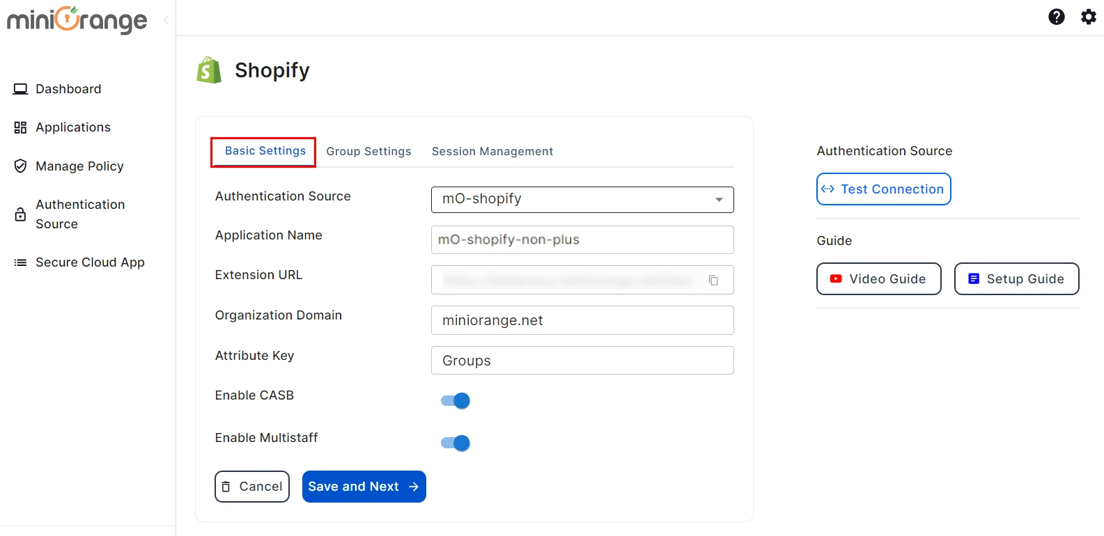Image resolution: width=1104 pixels, height=536 pixels.
Task: Click the Cancel button
Action: click(252, 487)
